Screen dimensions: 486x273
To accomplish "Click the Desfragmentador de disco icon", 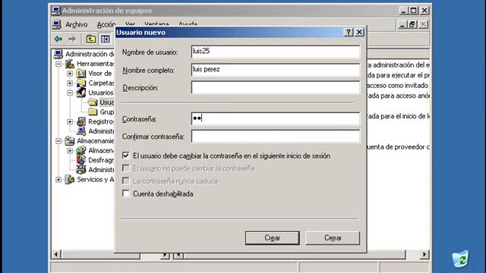I will [x=81, y=160].
